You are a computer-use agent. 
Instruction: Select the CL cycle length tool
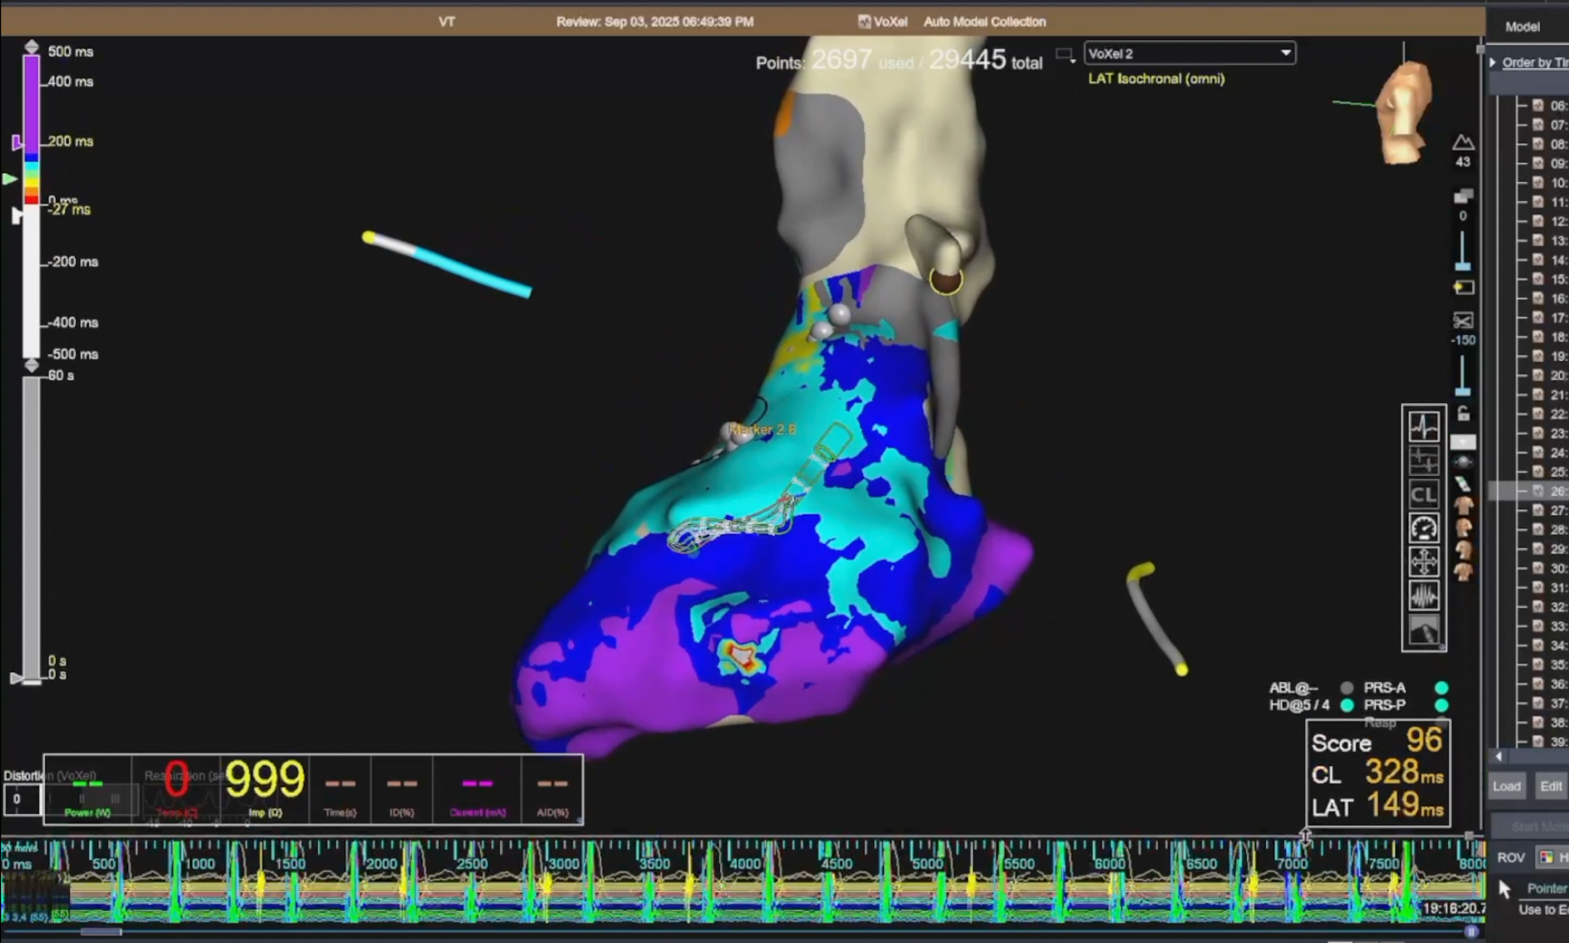point(1424,494)
